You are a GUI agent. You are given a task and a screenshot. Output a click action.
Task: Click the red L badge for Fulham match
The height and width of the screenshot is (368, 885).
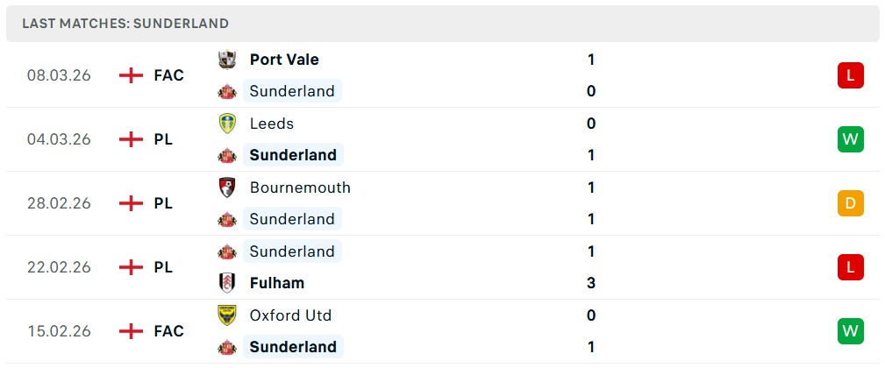click(x=850, y=267)
